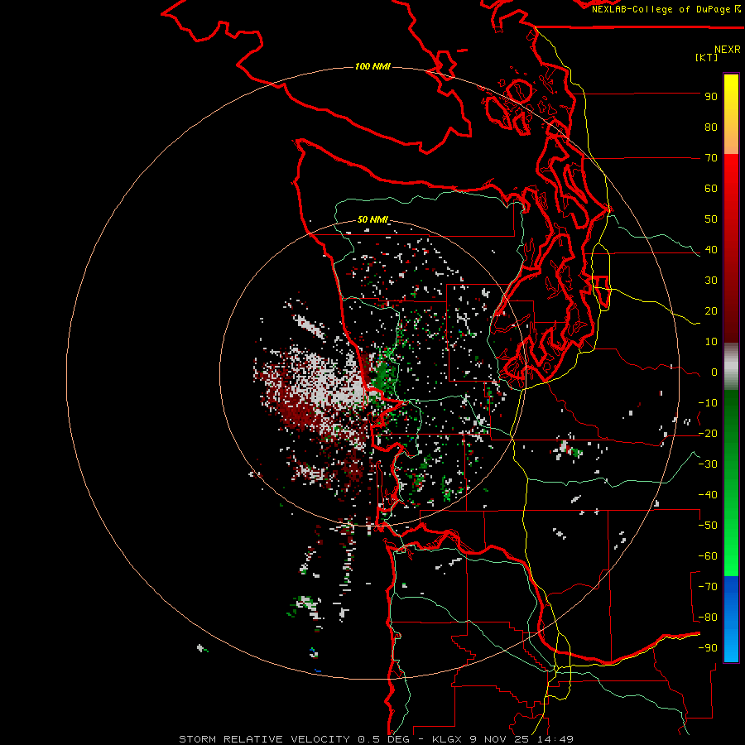Pick the gray zero-velocity segment of the color bar
This screenshot has height=745, width=745.
731,367
